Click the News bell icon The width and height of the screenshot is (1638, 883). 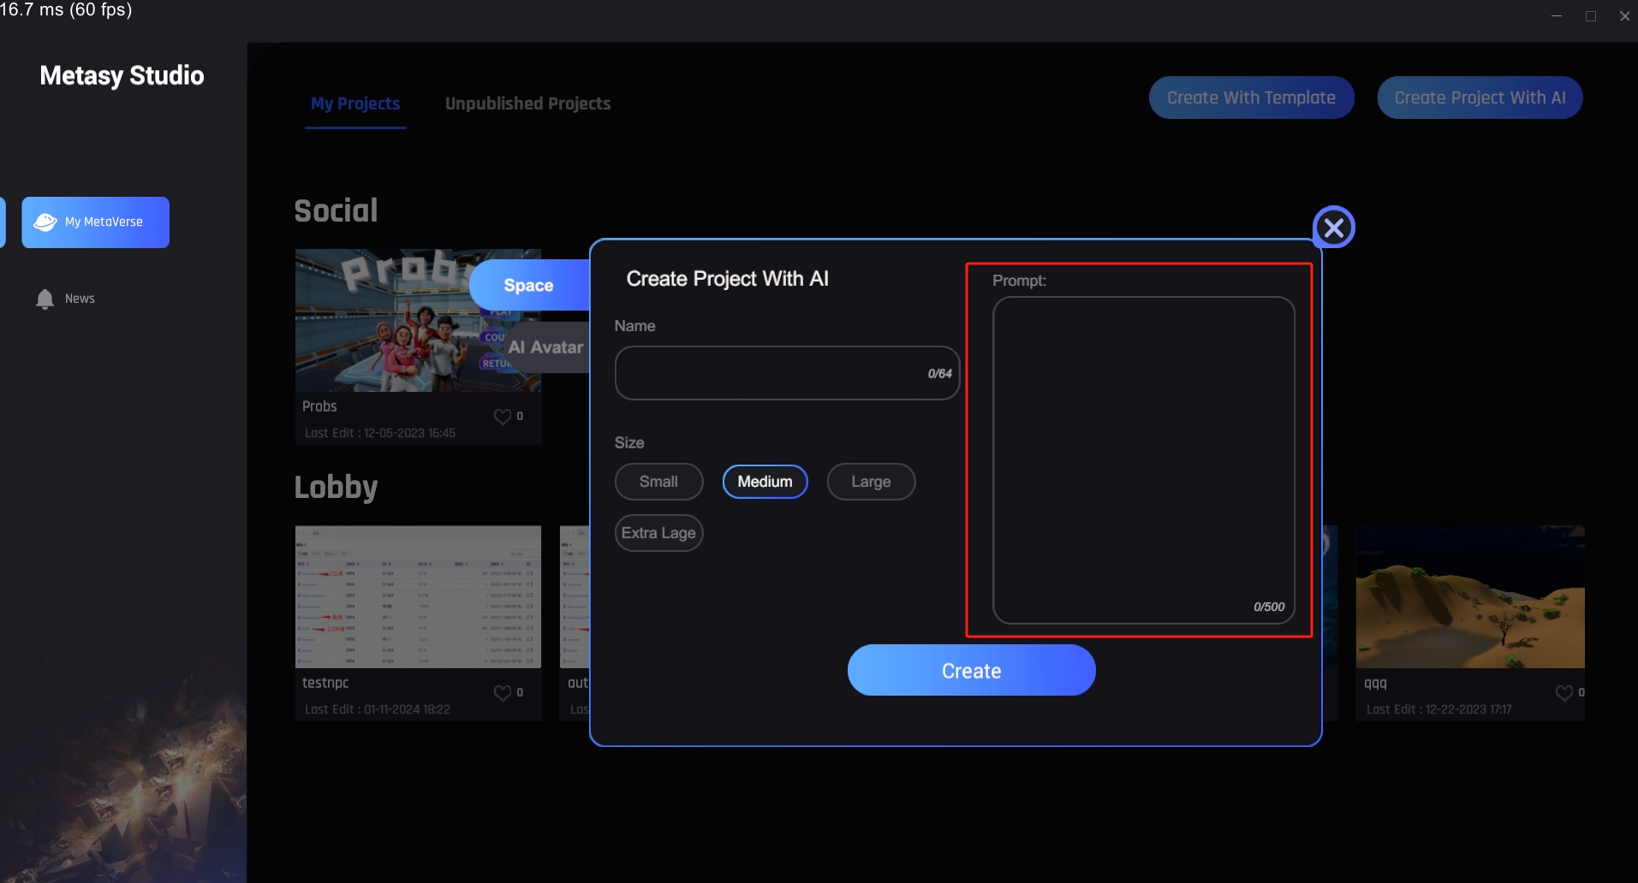pyautogui.click(x=45, y=299)
